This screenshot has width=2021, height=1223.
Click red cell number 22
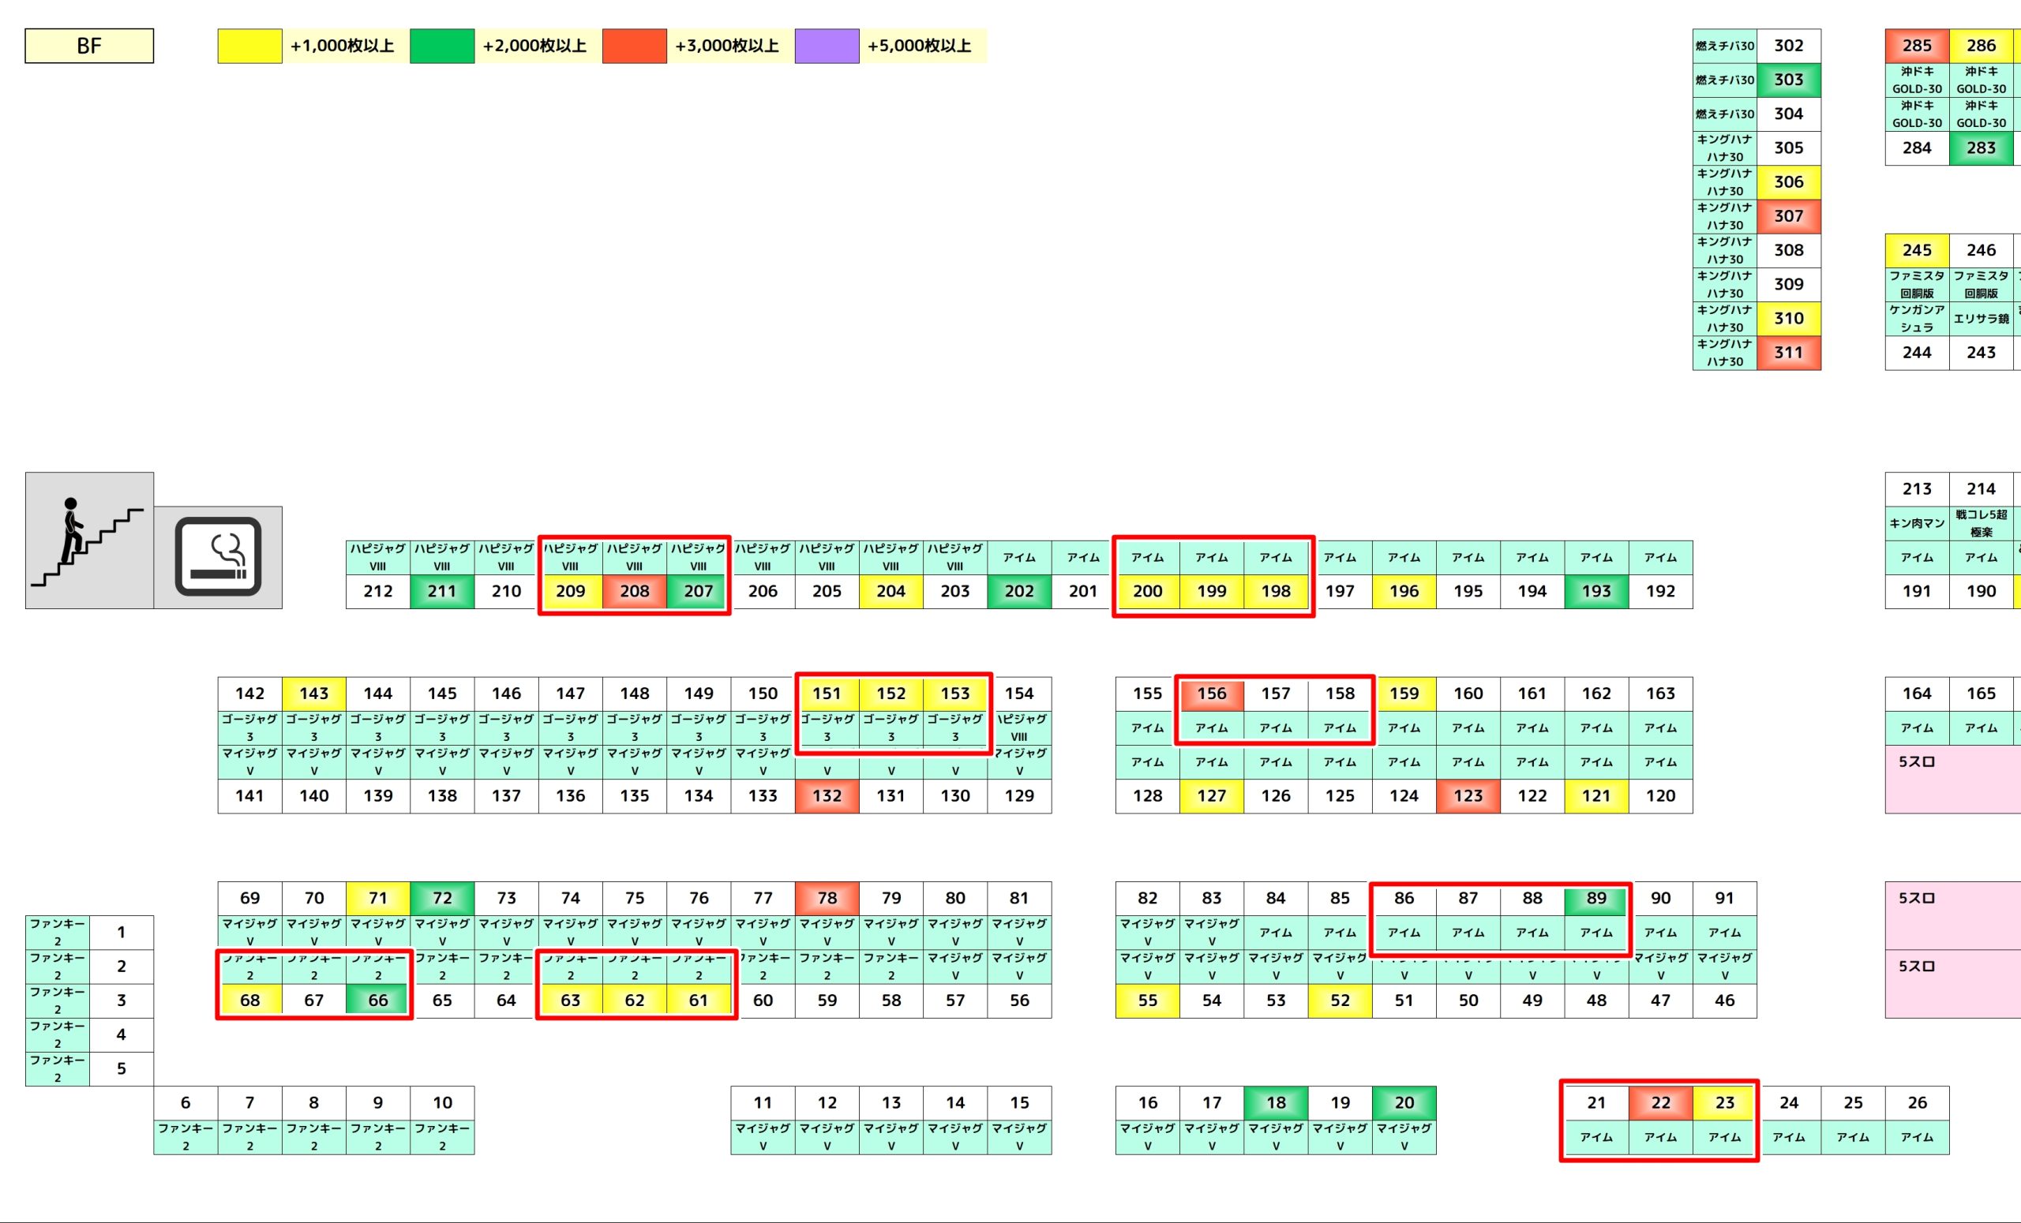click(1660, 1102)
